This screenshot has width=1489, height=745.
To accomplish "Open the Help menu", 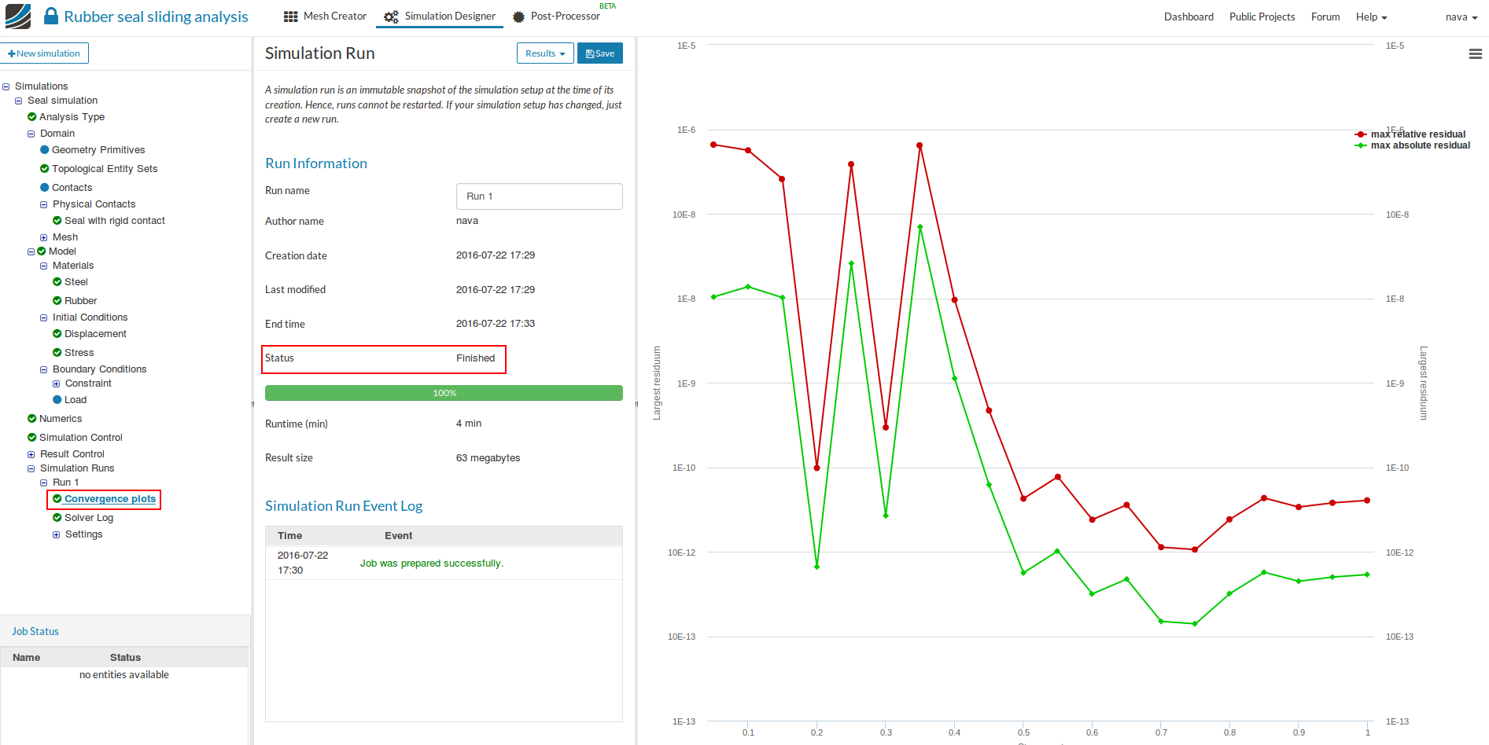I will [x=1371, y=17].
